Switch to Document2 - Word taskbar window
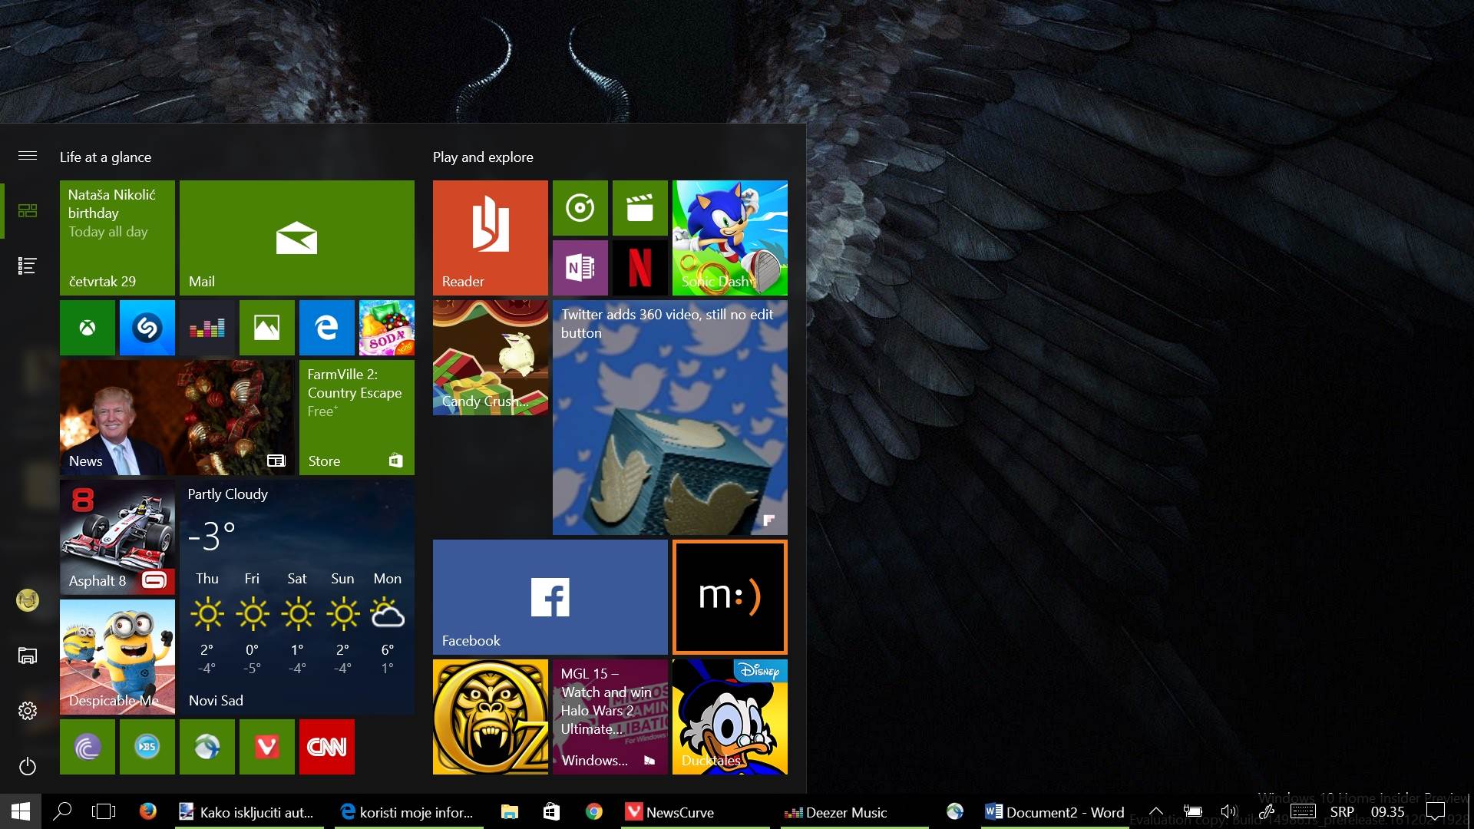Viewport: 1474px width, 829px height. pos(1055,812)
